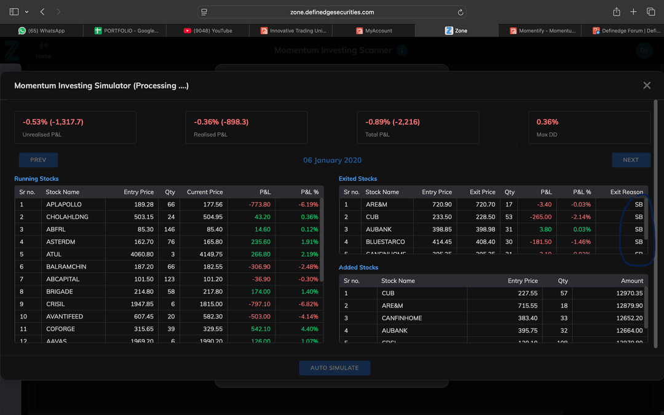Click the NEXT button

(x=631, y=160)
